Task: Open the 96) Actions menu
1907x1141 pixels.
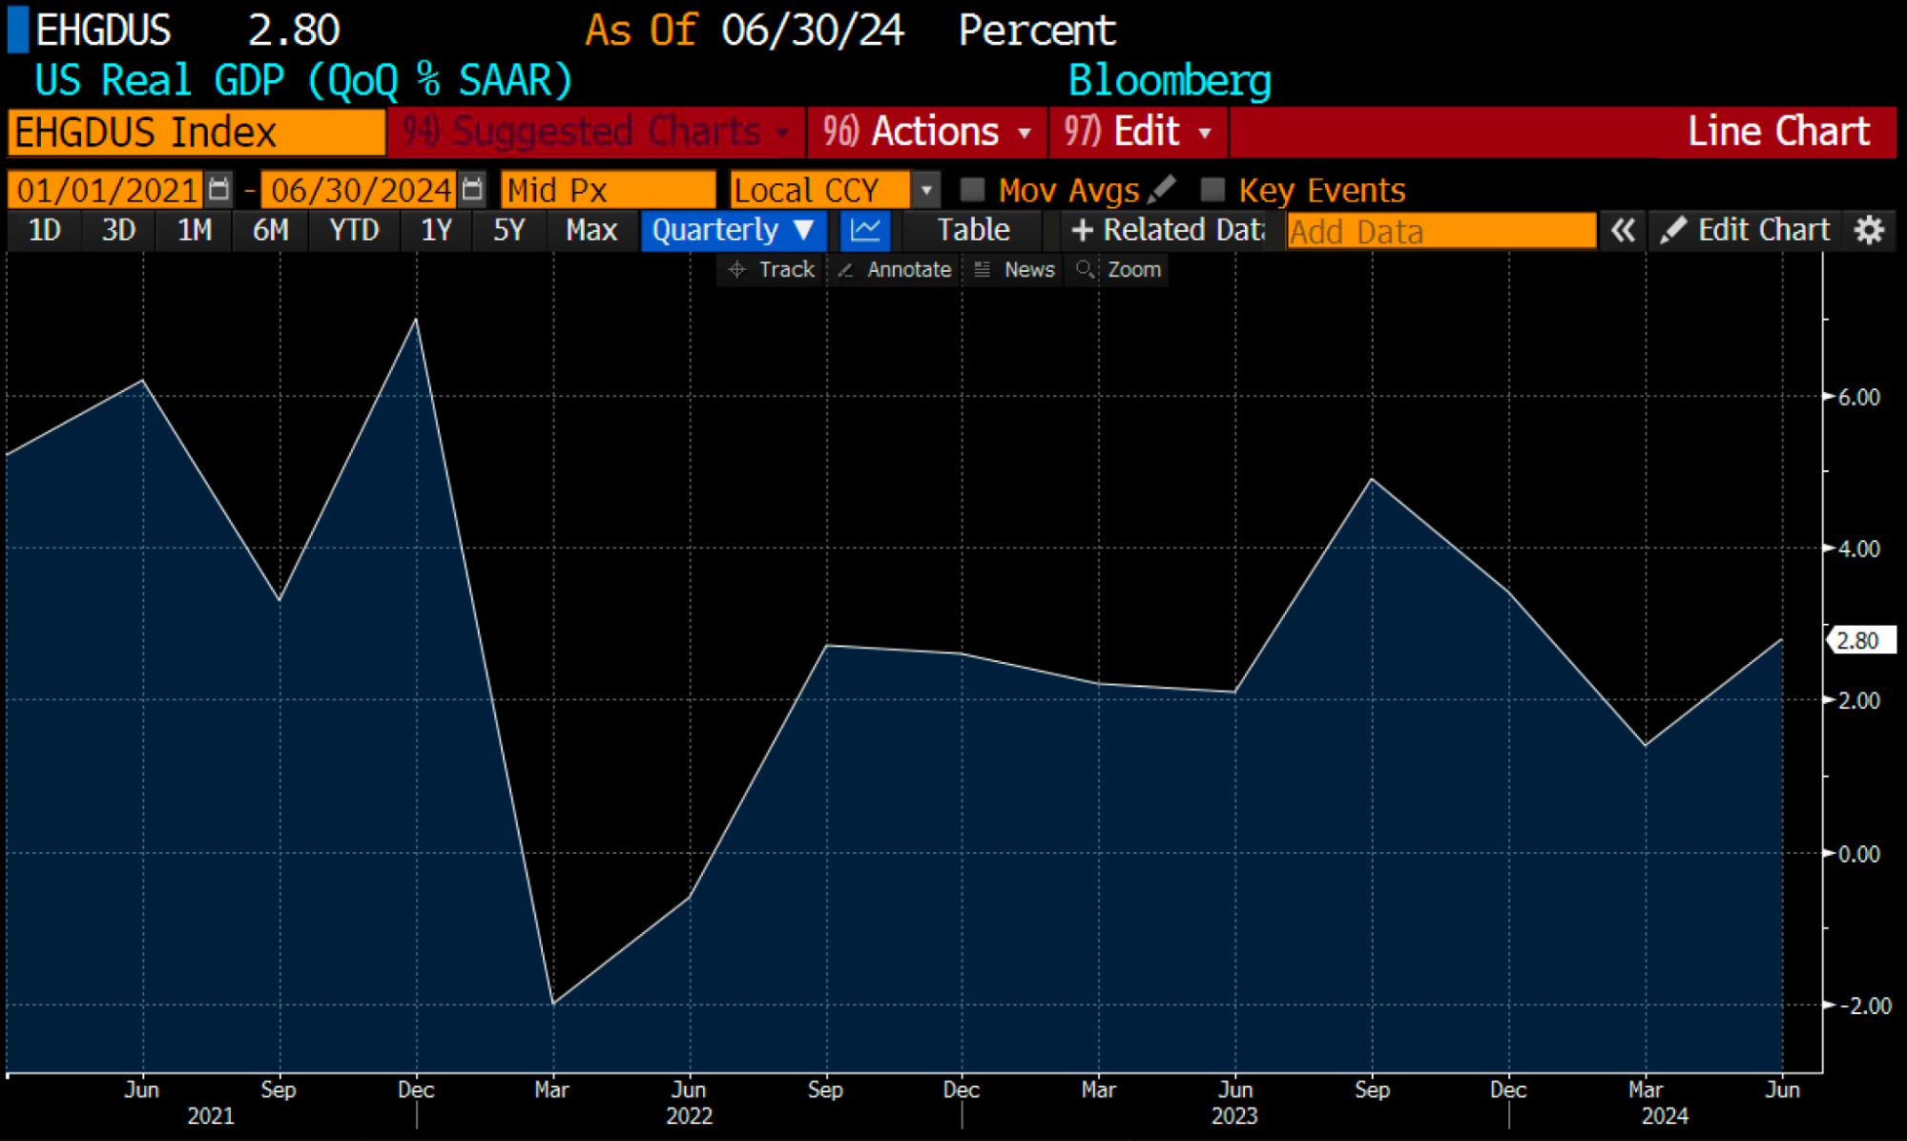Action: point(927,132)
